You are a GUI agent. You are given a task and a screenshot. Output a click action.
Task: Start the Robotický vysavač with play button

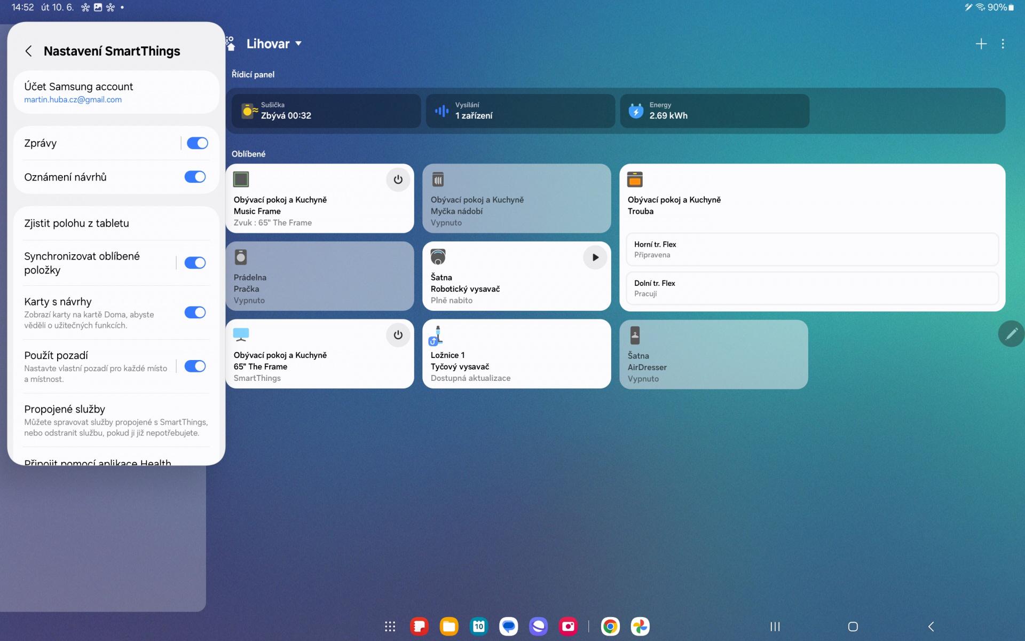click(x=595, y=257)
